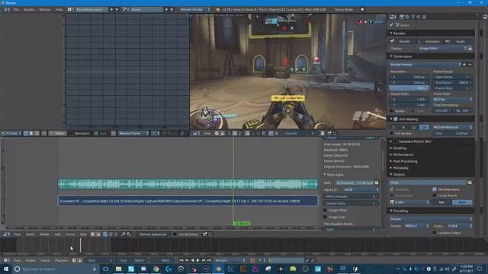Open sequencer editor type selector icon
Screen dimensions: 488x274
(6, 234)
